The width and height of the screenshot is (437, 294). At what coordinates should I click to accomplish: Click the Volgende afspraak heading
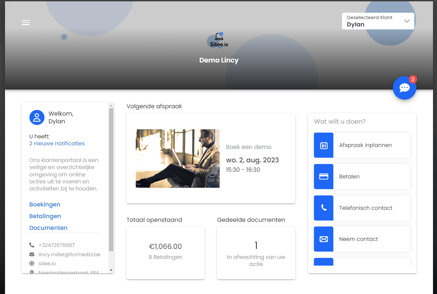click(x=154, y=106)
